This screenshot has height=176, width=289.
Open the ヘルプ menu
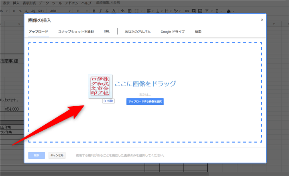[x=86, y=3]
